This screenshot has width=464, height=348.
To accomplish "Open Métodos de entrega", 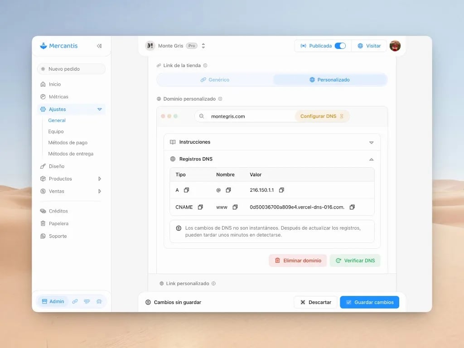I will pyautogui.click(x=71, y=154).
